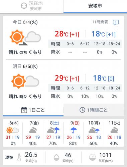The image size is (127, 167).
Task: Select the 1日ごと daily view tab
Action: 33,110
